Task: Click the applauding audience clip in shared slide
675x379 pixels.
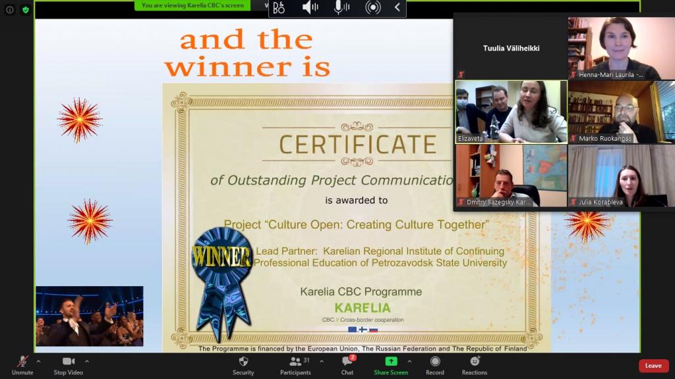Action: 90,316
